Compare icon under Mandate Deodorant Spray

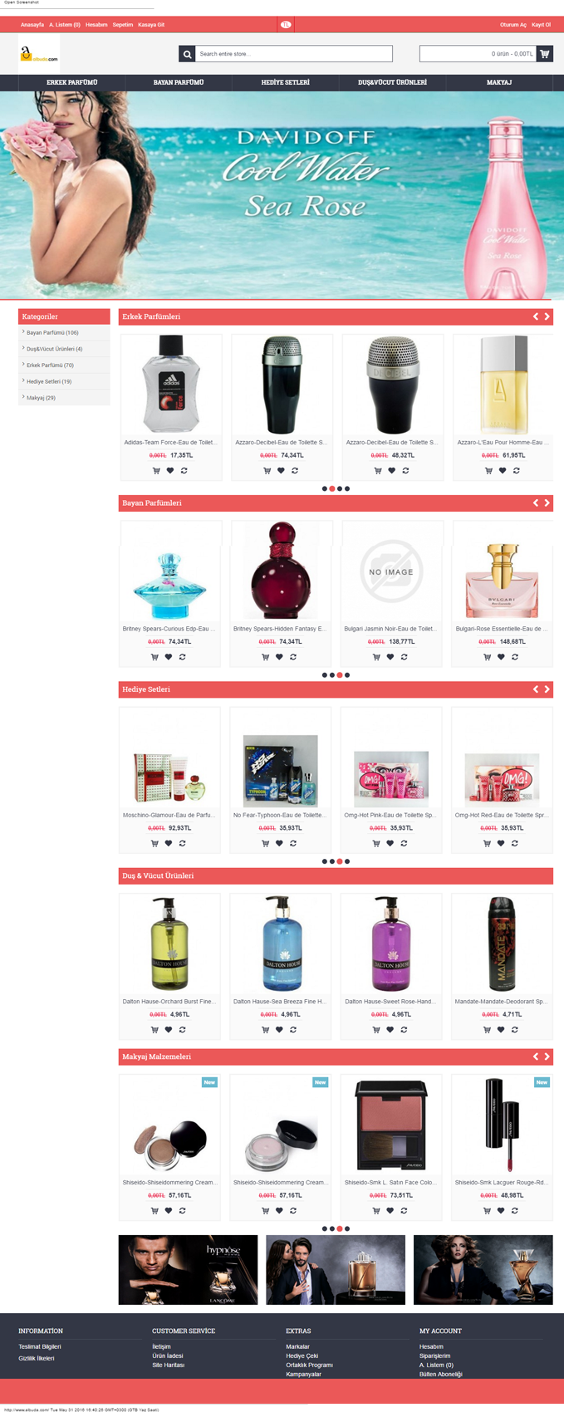[515, 1030]
